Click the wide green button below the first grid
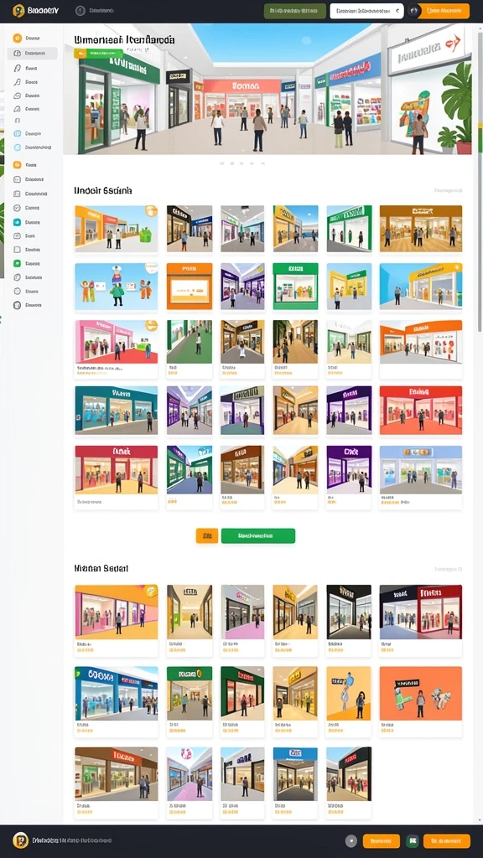 coord(258,535)
